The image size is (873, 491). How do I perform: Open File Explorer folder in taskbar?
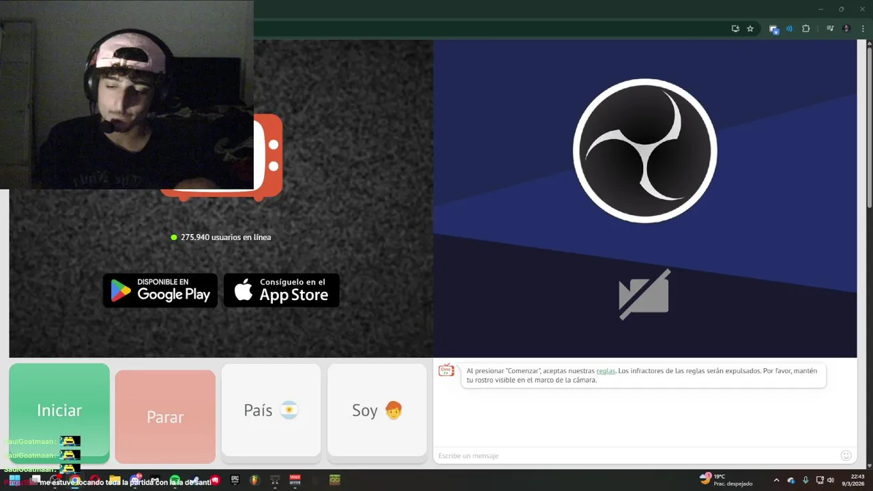click(115, 480)
